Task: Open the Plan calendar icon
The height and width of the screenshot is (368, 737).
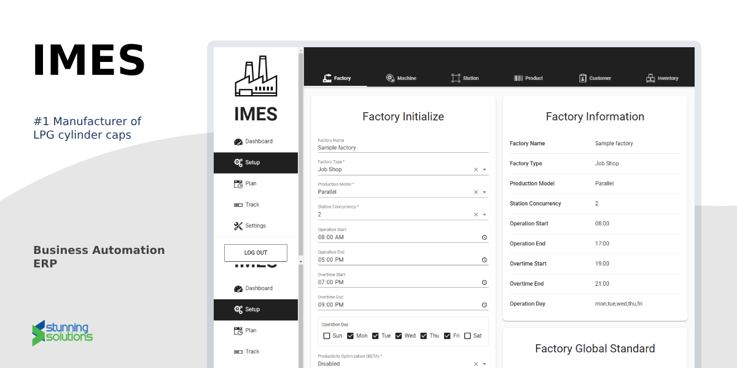Action: click(238, 183)
